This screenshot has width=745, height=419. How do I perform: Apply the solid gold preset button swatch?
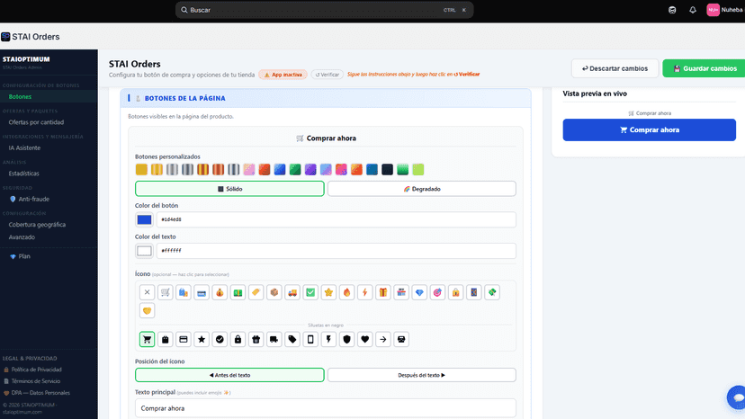tap(141, 170)
